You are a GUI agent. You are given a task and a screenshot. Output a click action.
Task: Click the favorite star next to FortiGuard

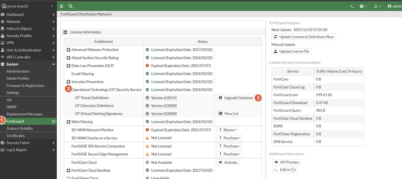coord(53,121)
